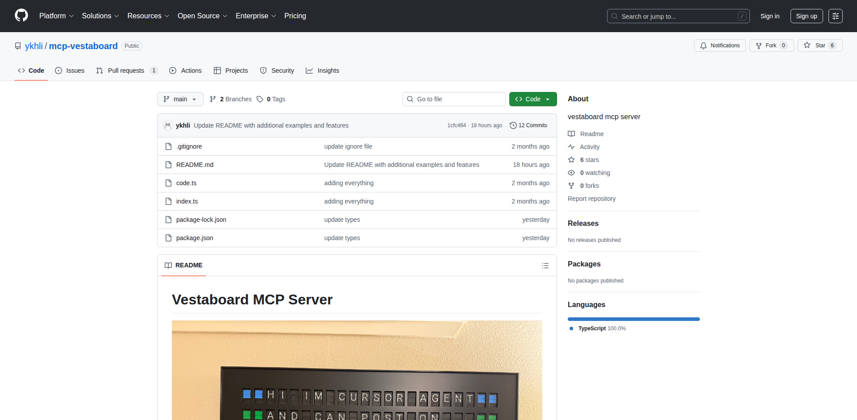Click the book icon beside Readme in About
Image resolution: width=857 pixels, height=420 pixels.
pos(571,134)
